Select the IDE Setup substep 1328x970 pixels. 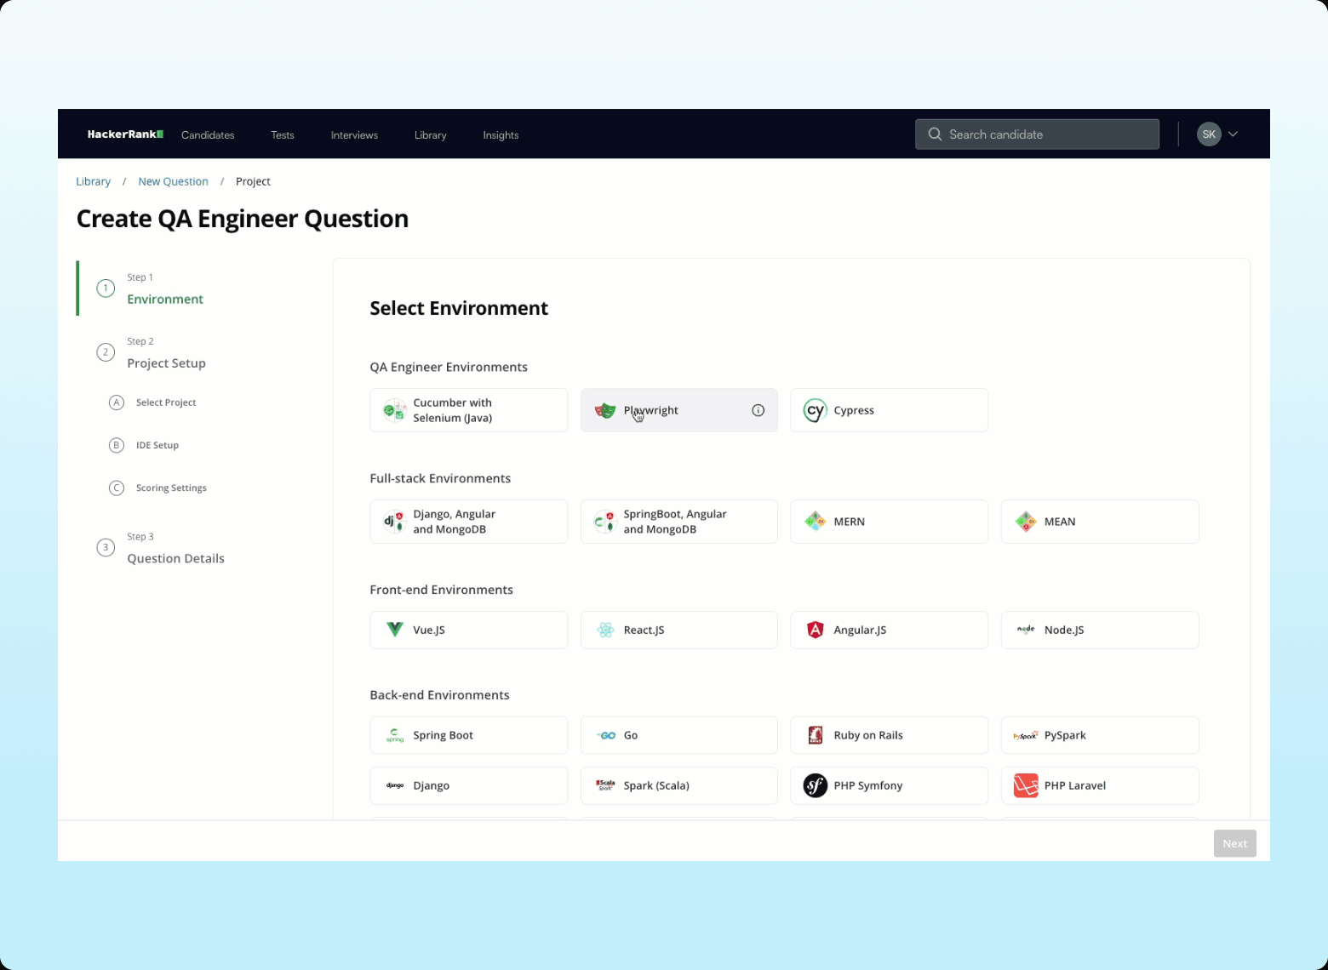click(157, 445)
